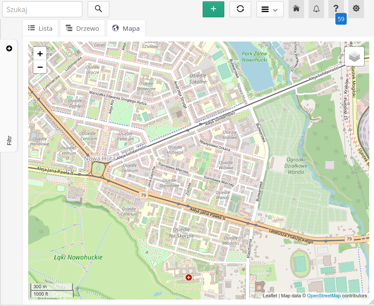
Task: Open the home icon in top bar
Action: [x=296, y=9]
